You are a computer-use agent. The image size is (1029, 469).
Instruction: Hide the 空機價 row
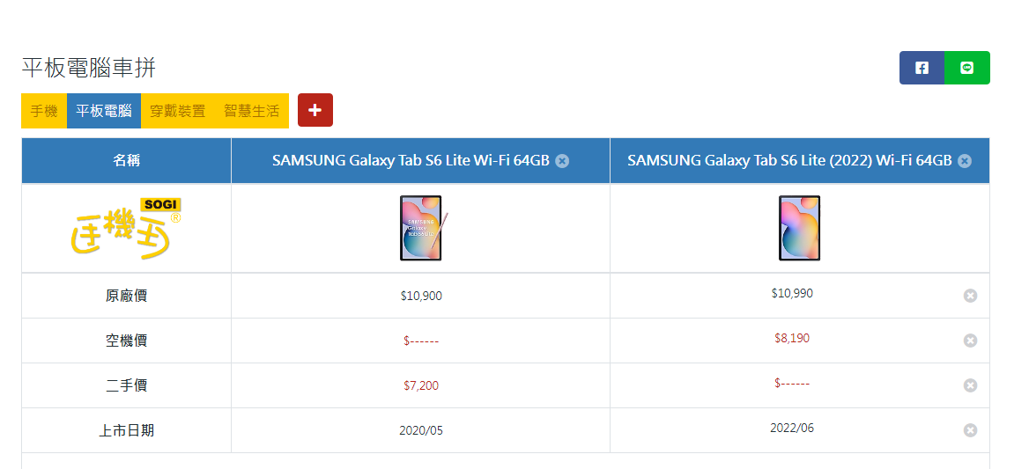point(970,341)
